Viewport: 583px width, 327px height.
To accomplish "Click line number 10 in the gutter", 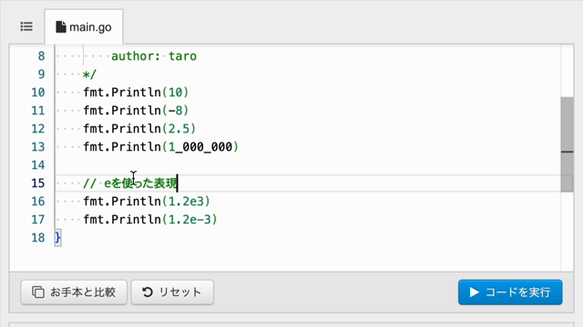I will 38,93.
